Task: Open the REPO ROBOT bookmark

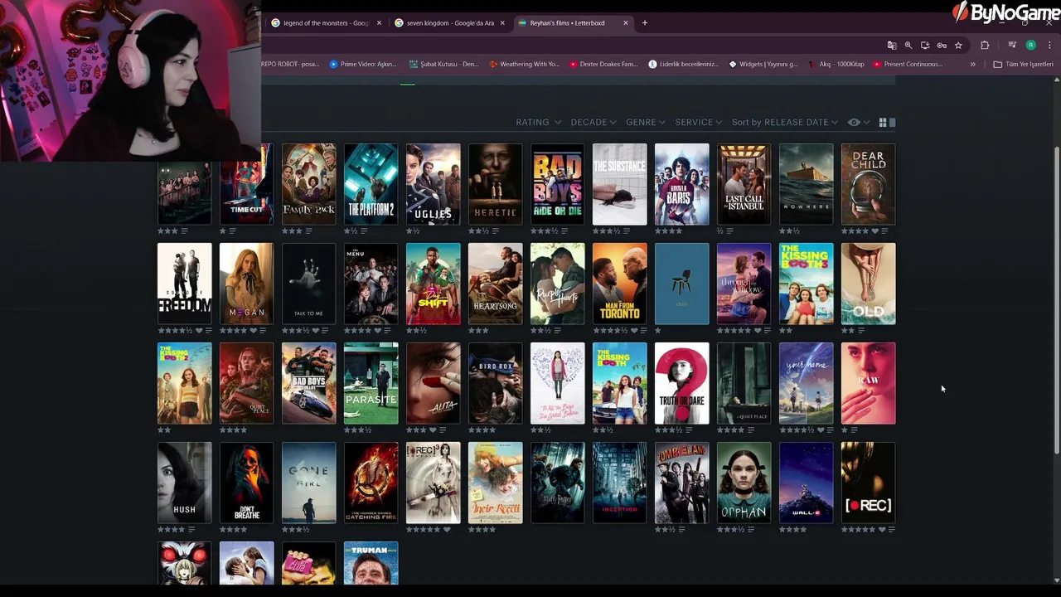Action: 290,64
